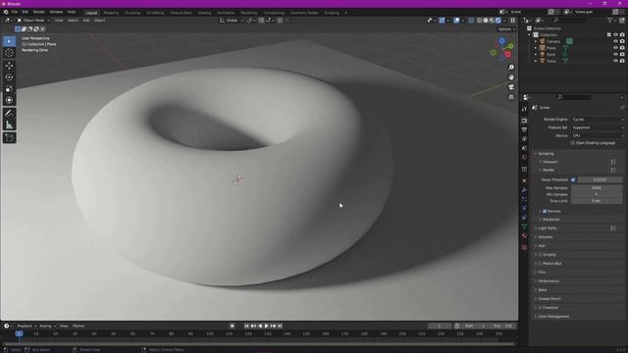Screen dimensions: 628x353
Task: Open the Modifier wrench properties tab
Action: click(524, 190)
